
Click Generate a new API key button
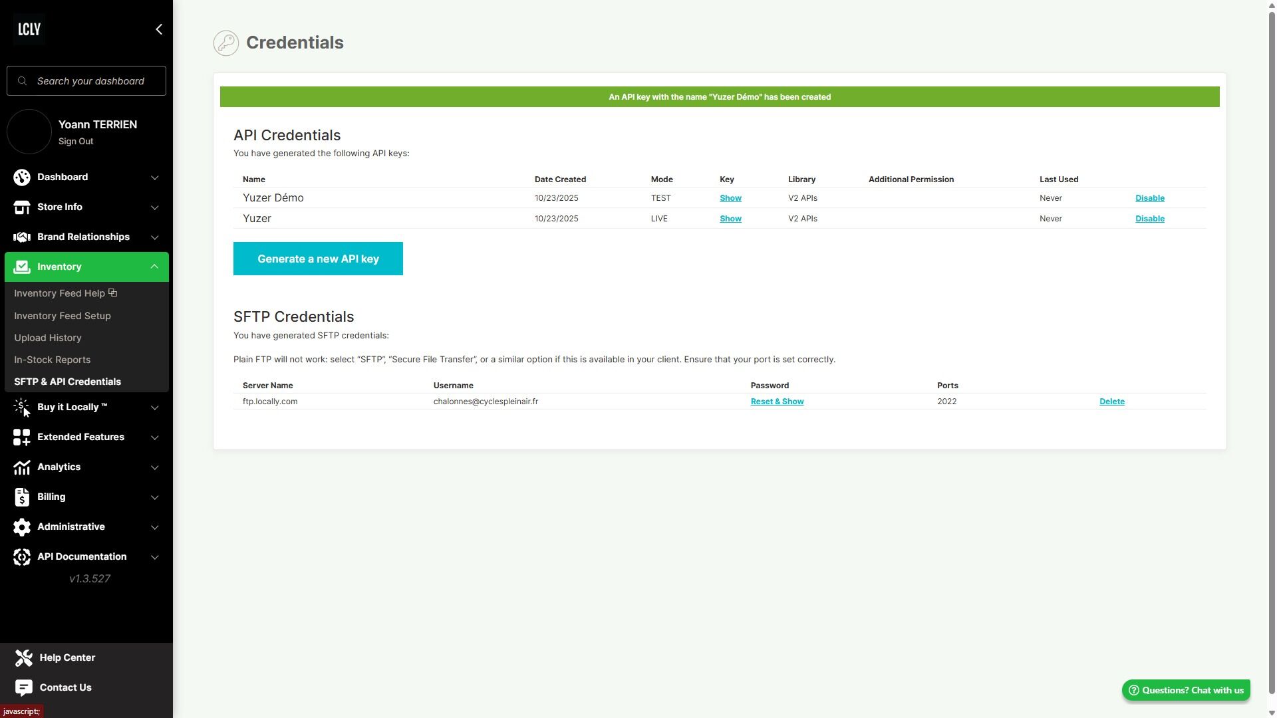pyautogui.click(x=318, y=259)
